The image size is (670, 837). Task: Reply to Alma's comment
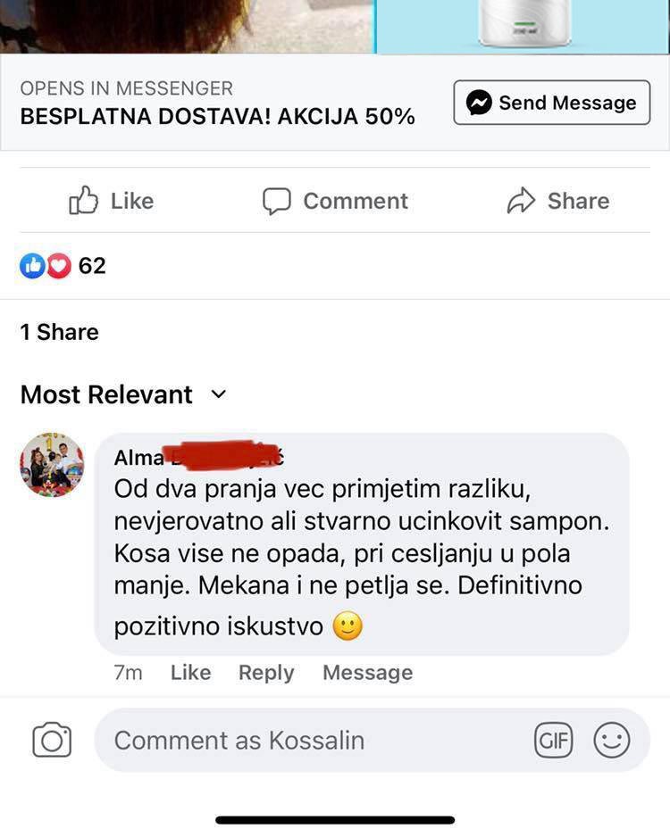265,672
